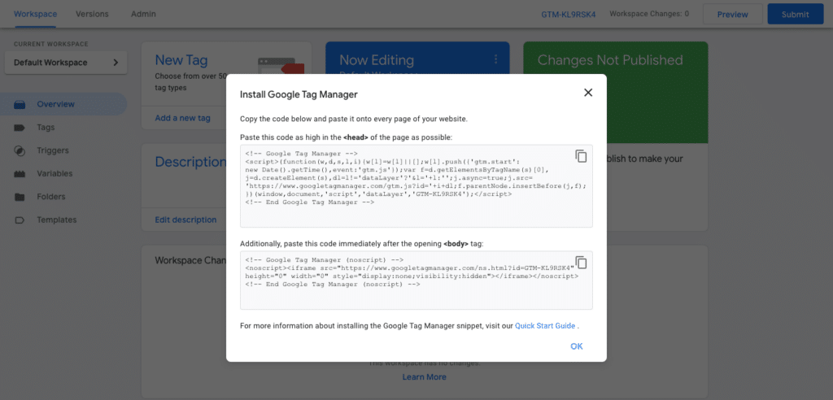This screenshot has width=833, height=400.
Task: Copy the noscript body code snippet
Action: tap(581, 263)
